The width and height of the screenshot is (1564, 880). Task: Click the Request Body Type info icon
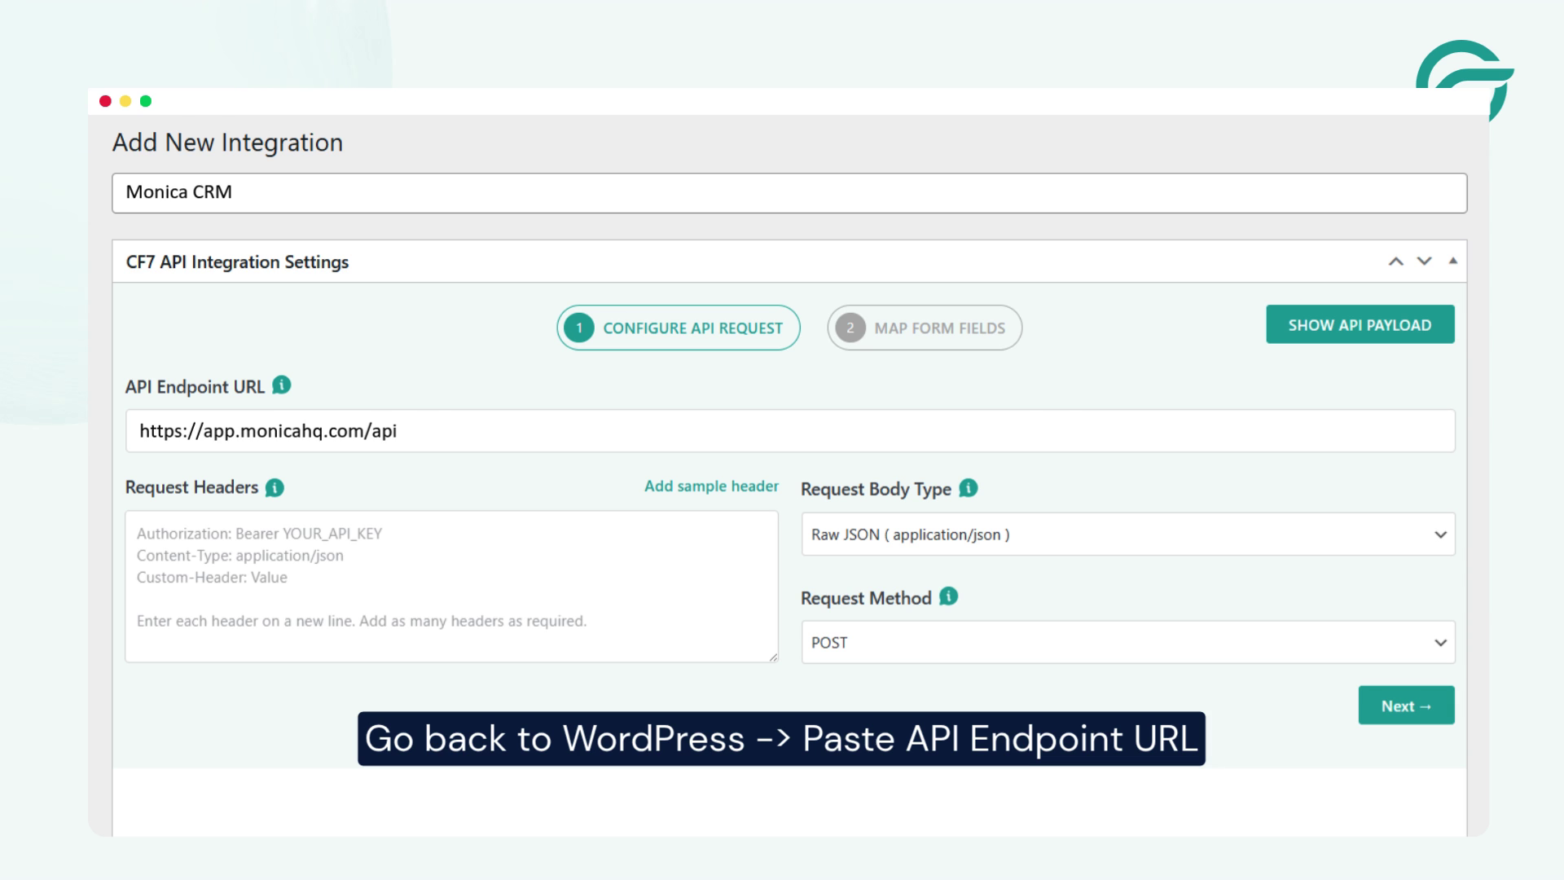tap(969, 488)
